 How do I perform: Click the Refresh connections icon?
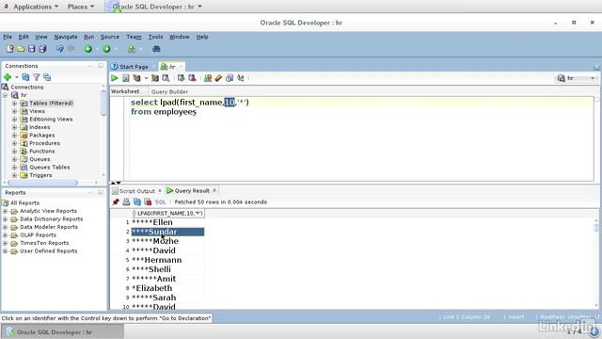tap(25, 77)
